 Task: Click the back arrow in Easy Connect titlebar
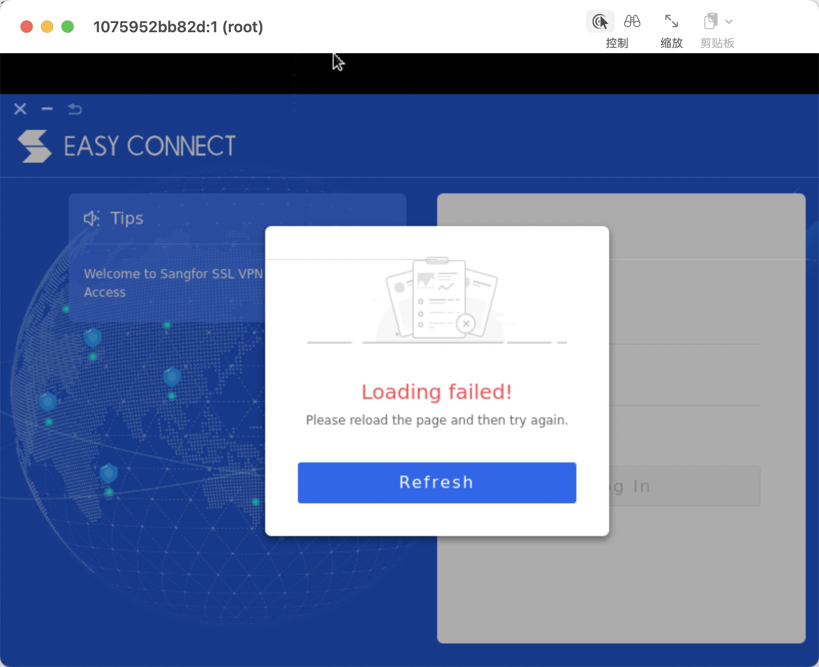pos(75,109)
